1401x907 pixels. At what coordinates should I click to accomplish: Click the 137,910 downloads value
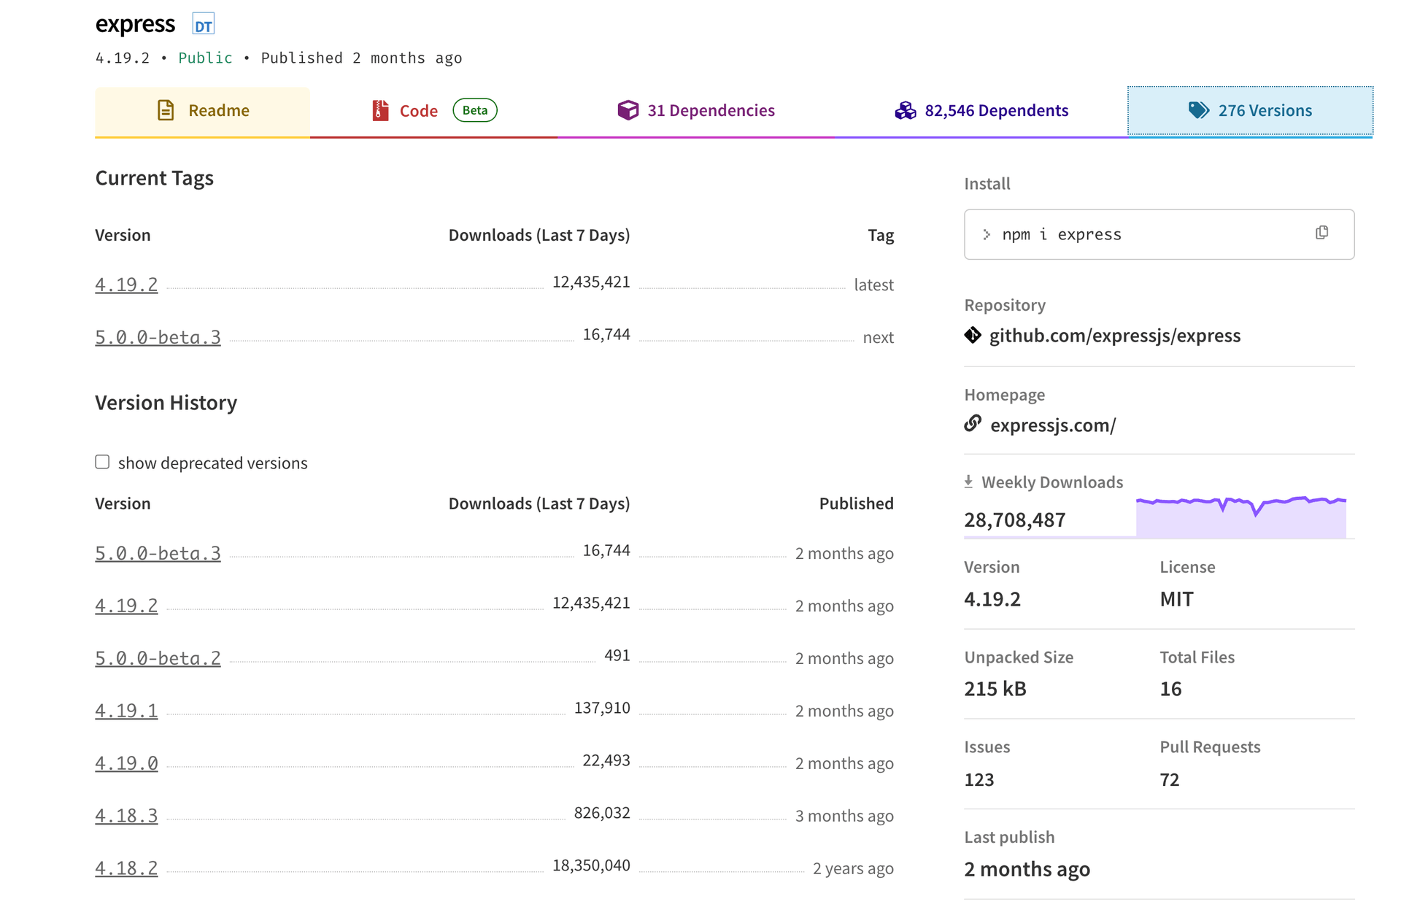(602, 708)
